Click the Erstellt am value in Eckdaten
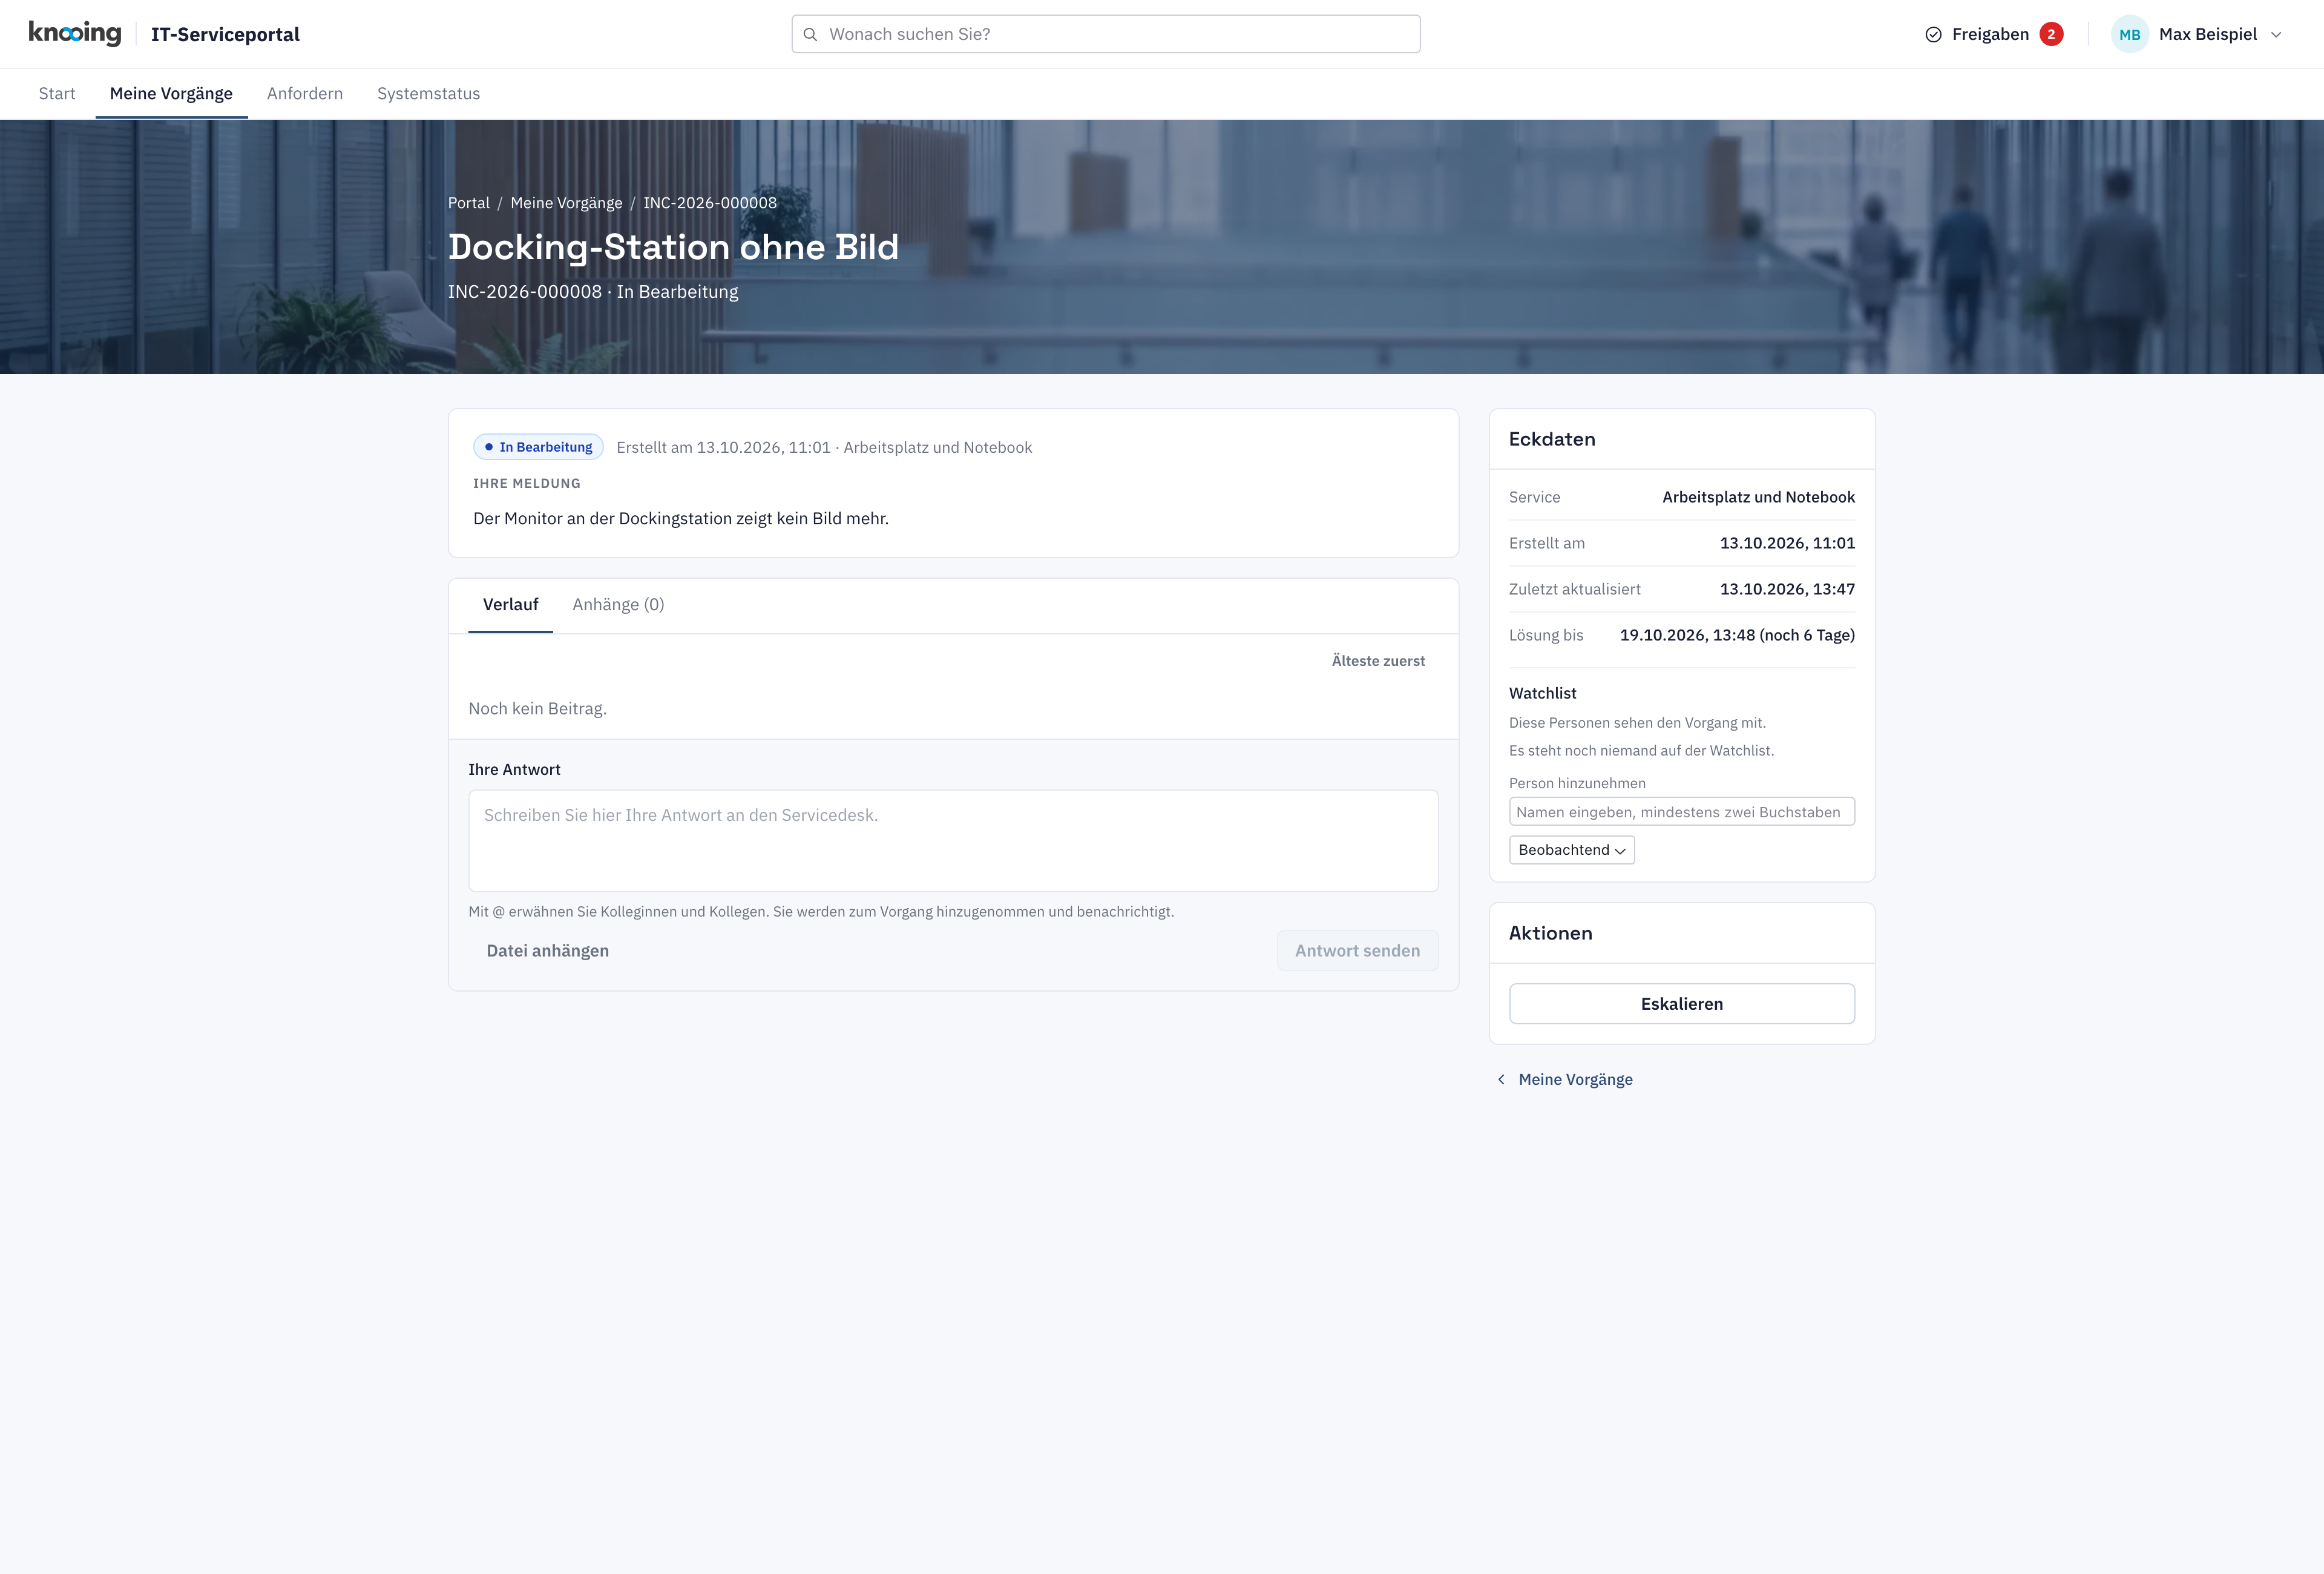The width and height of the screenshot is (2324, 1574). click(1787, 543)
